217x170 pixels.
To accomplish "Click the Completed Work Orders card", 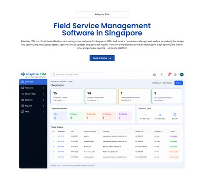I will pyautogui.click(x=167, y=97).
